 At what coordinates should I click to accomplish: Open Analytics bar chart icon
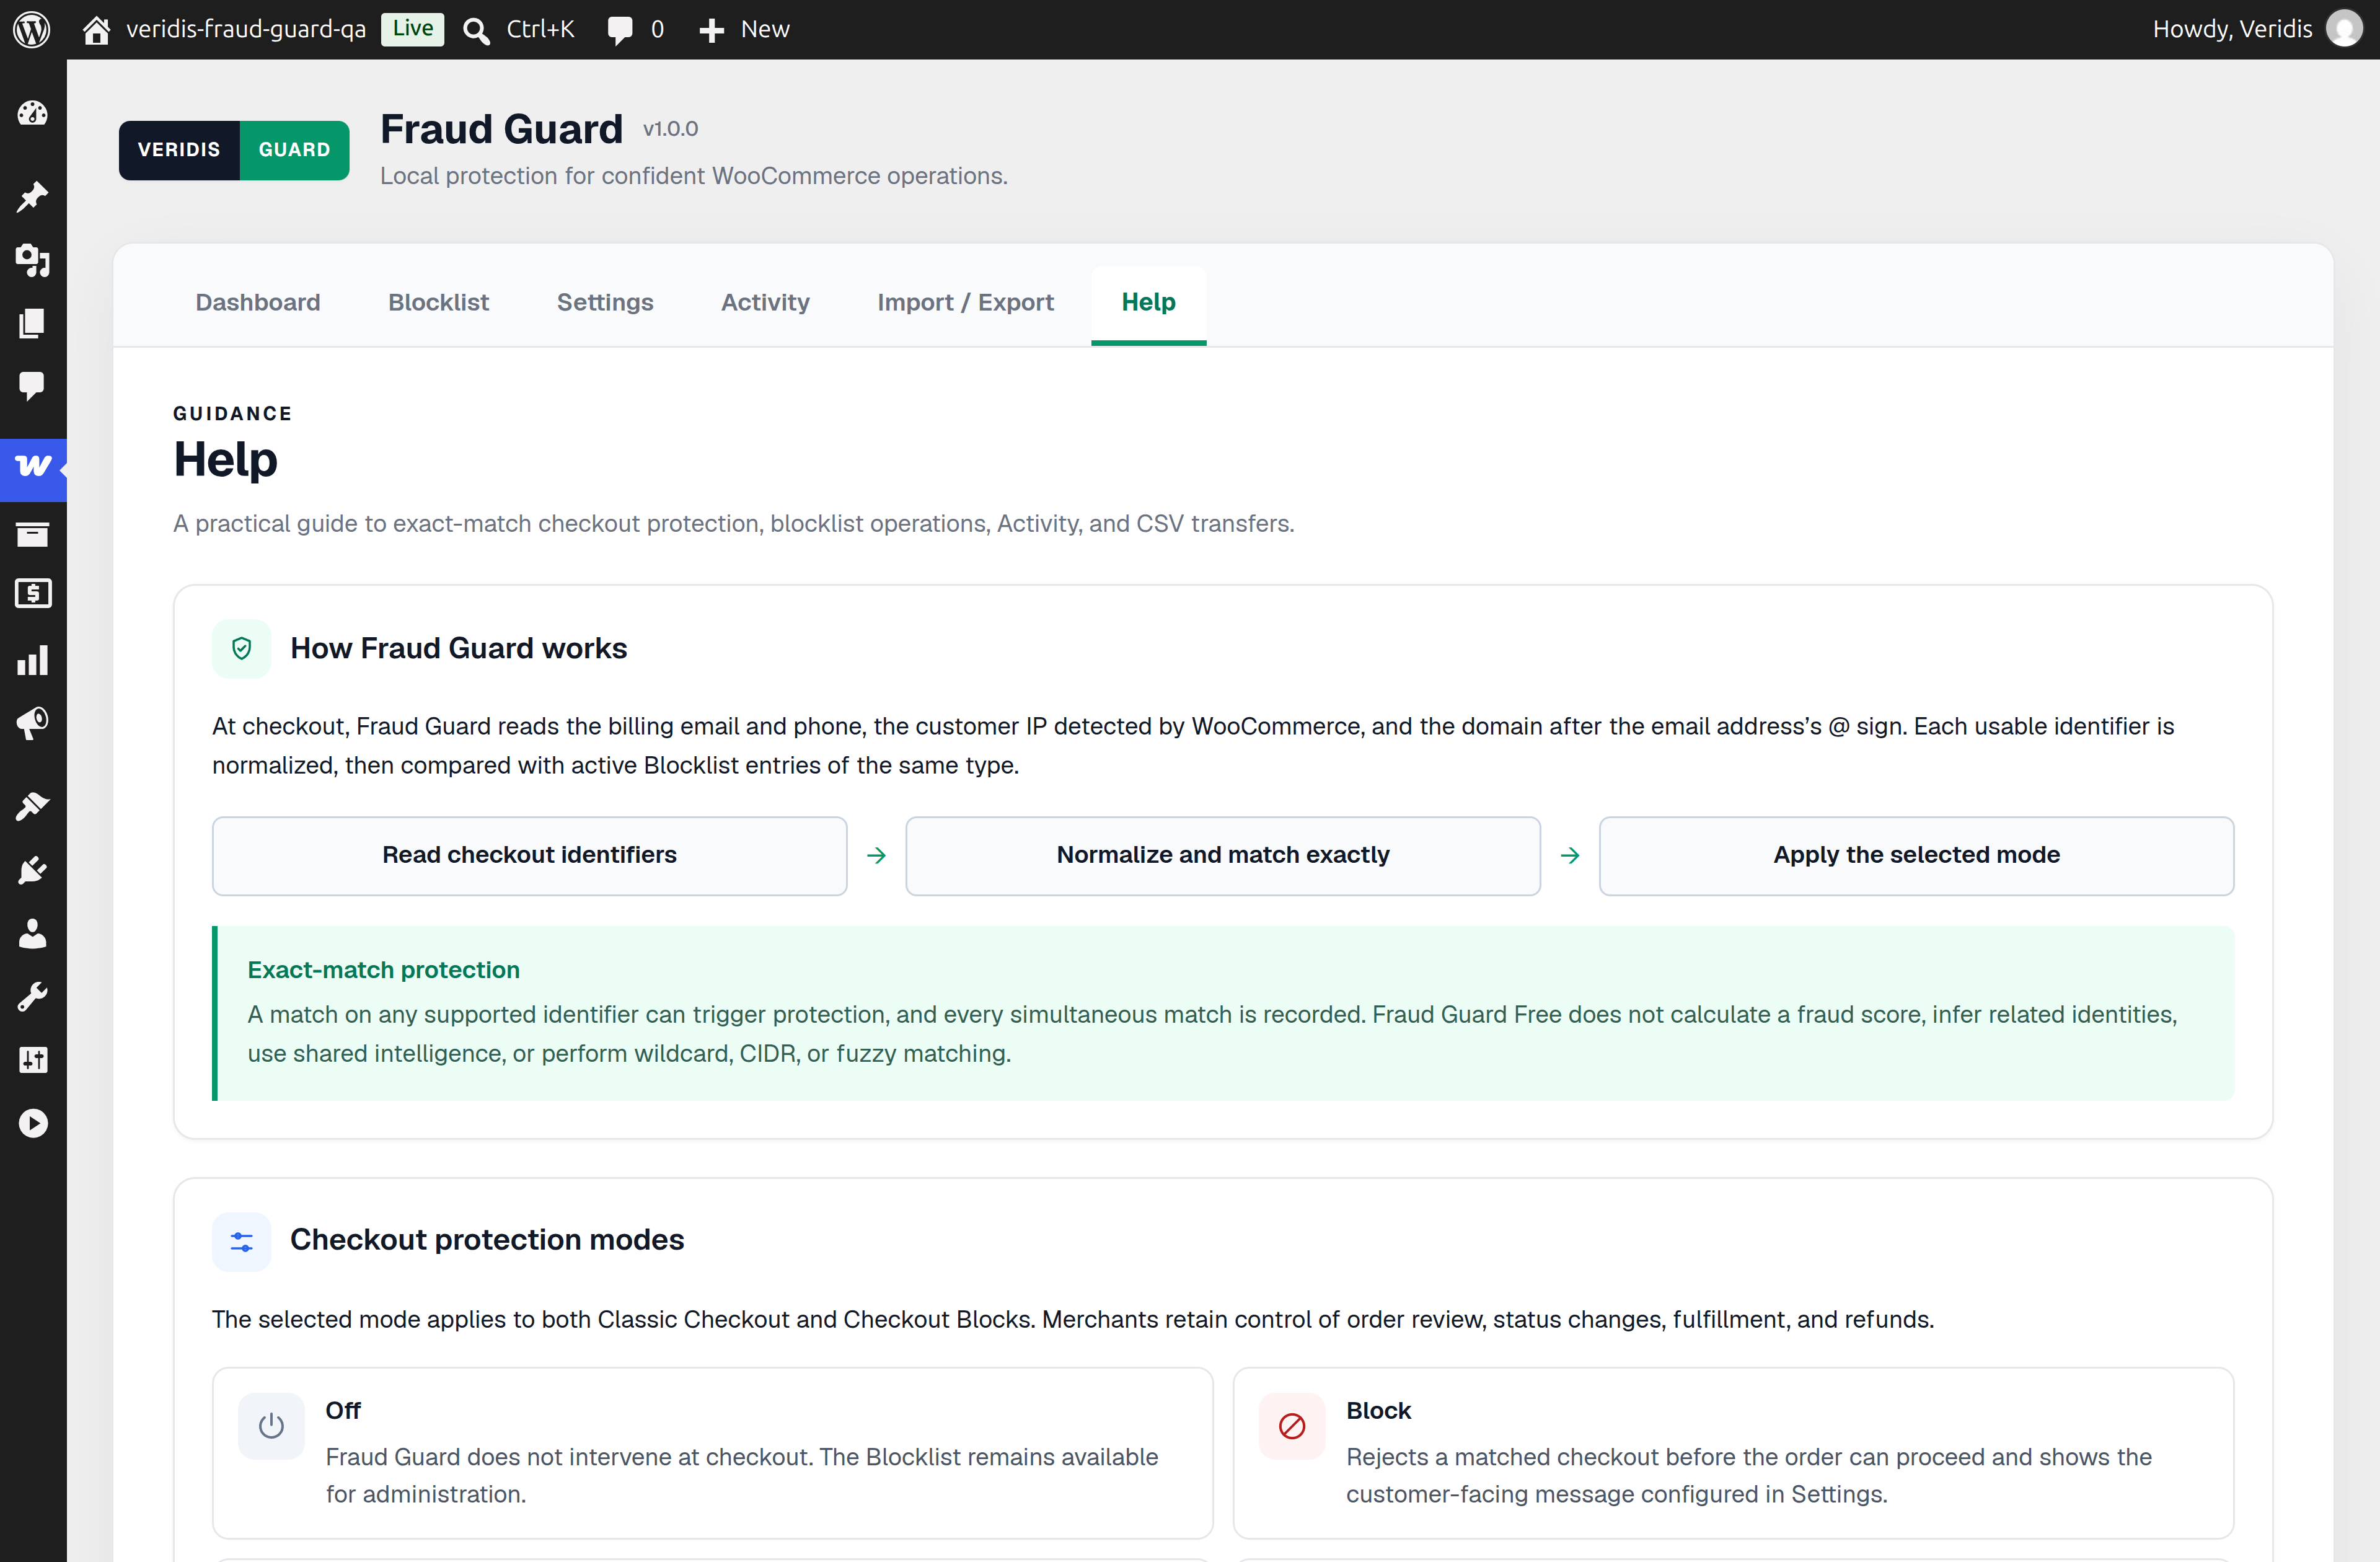[x=33, y=660]
